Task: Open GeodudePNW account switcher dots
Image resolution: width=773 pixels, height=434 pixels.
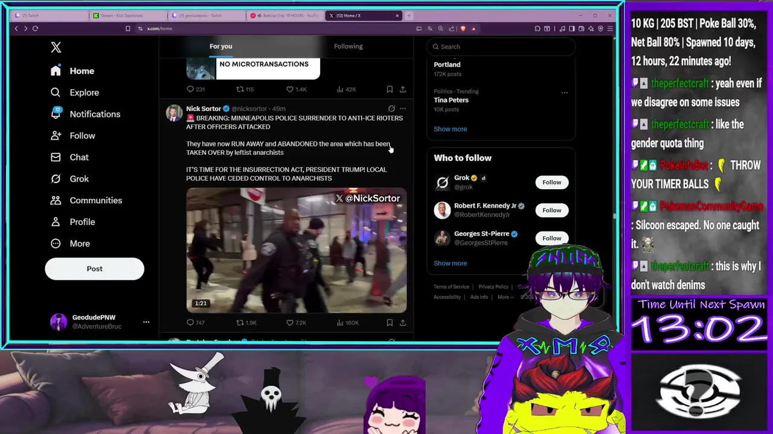Action: coord(146,322)
